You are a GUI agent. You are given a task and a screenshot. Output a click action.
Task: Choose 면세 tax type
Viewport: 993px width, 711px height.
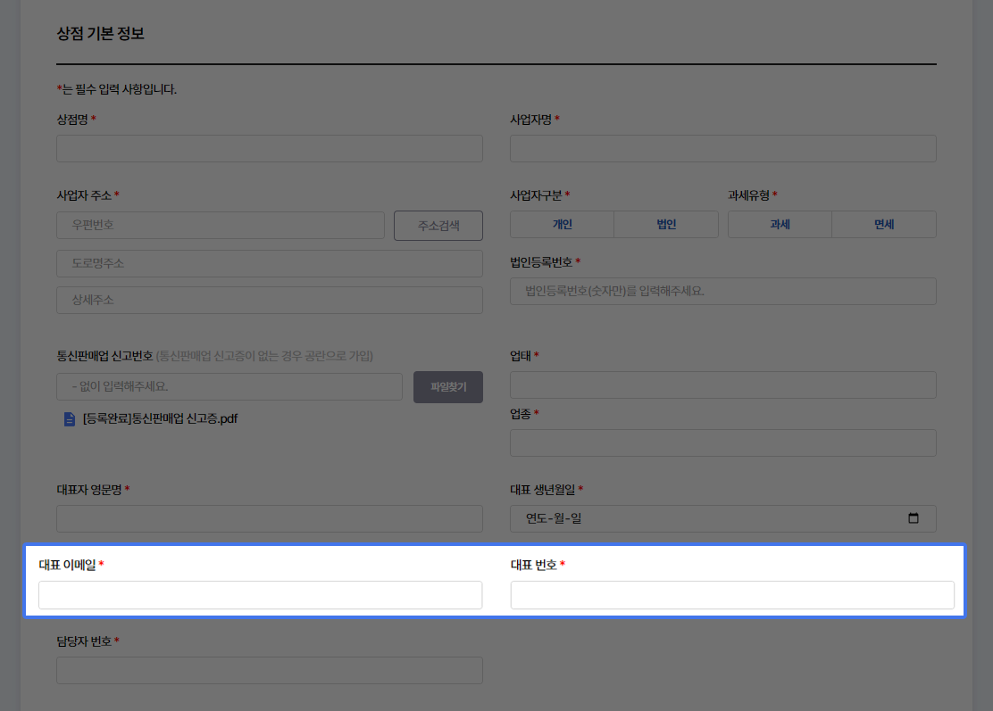[x=884, y=225]
